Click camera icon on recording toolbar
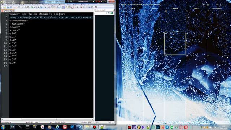231x130 pixels. click(x=103, y=1)
